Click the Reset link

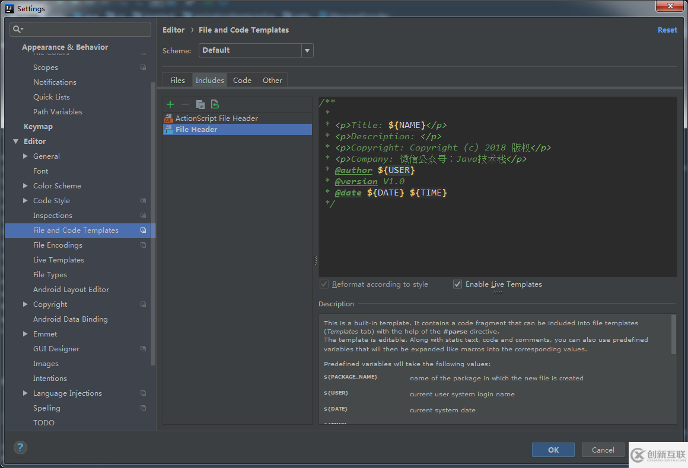(667, 30)
